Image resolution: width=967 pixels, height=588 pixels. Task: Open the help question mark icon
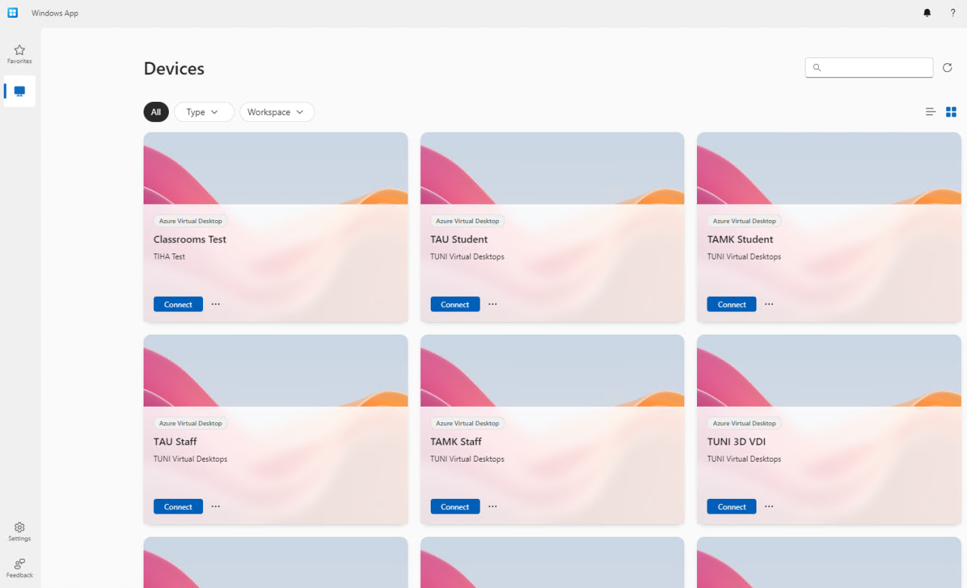tap(953, 13)
